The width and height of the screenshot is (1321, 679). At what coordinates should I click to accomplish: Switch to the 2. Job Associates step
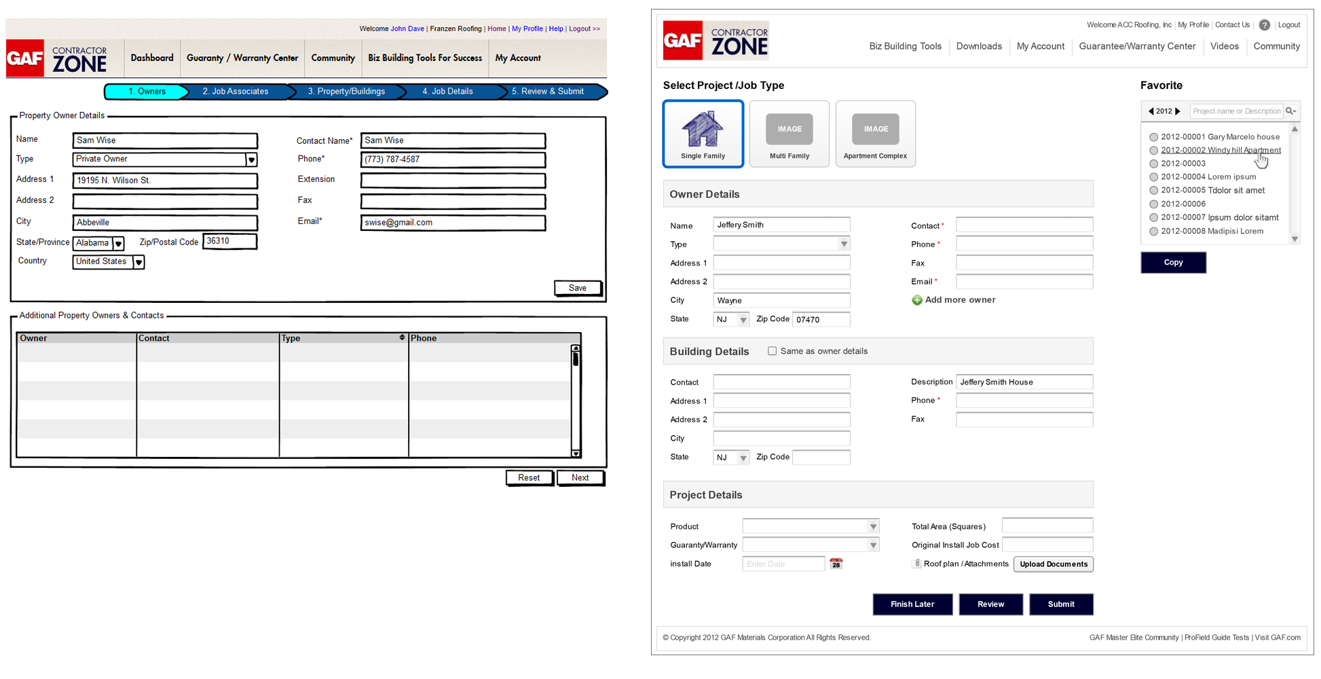click(x=235, y=92)
